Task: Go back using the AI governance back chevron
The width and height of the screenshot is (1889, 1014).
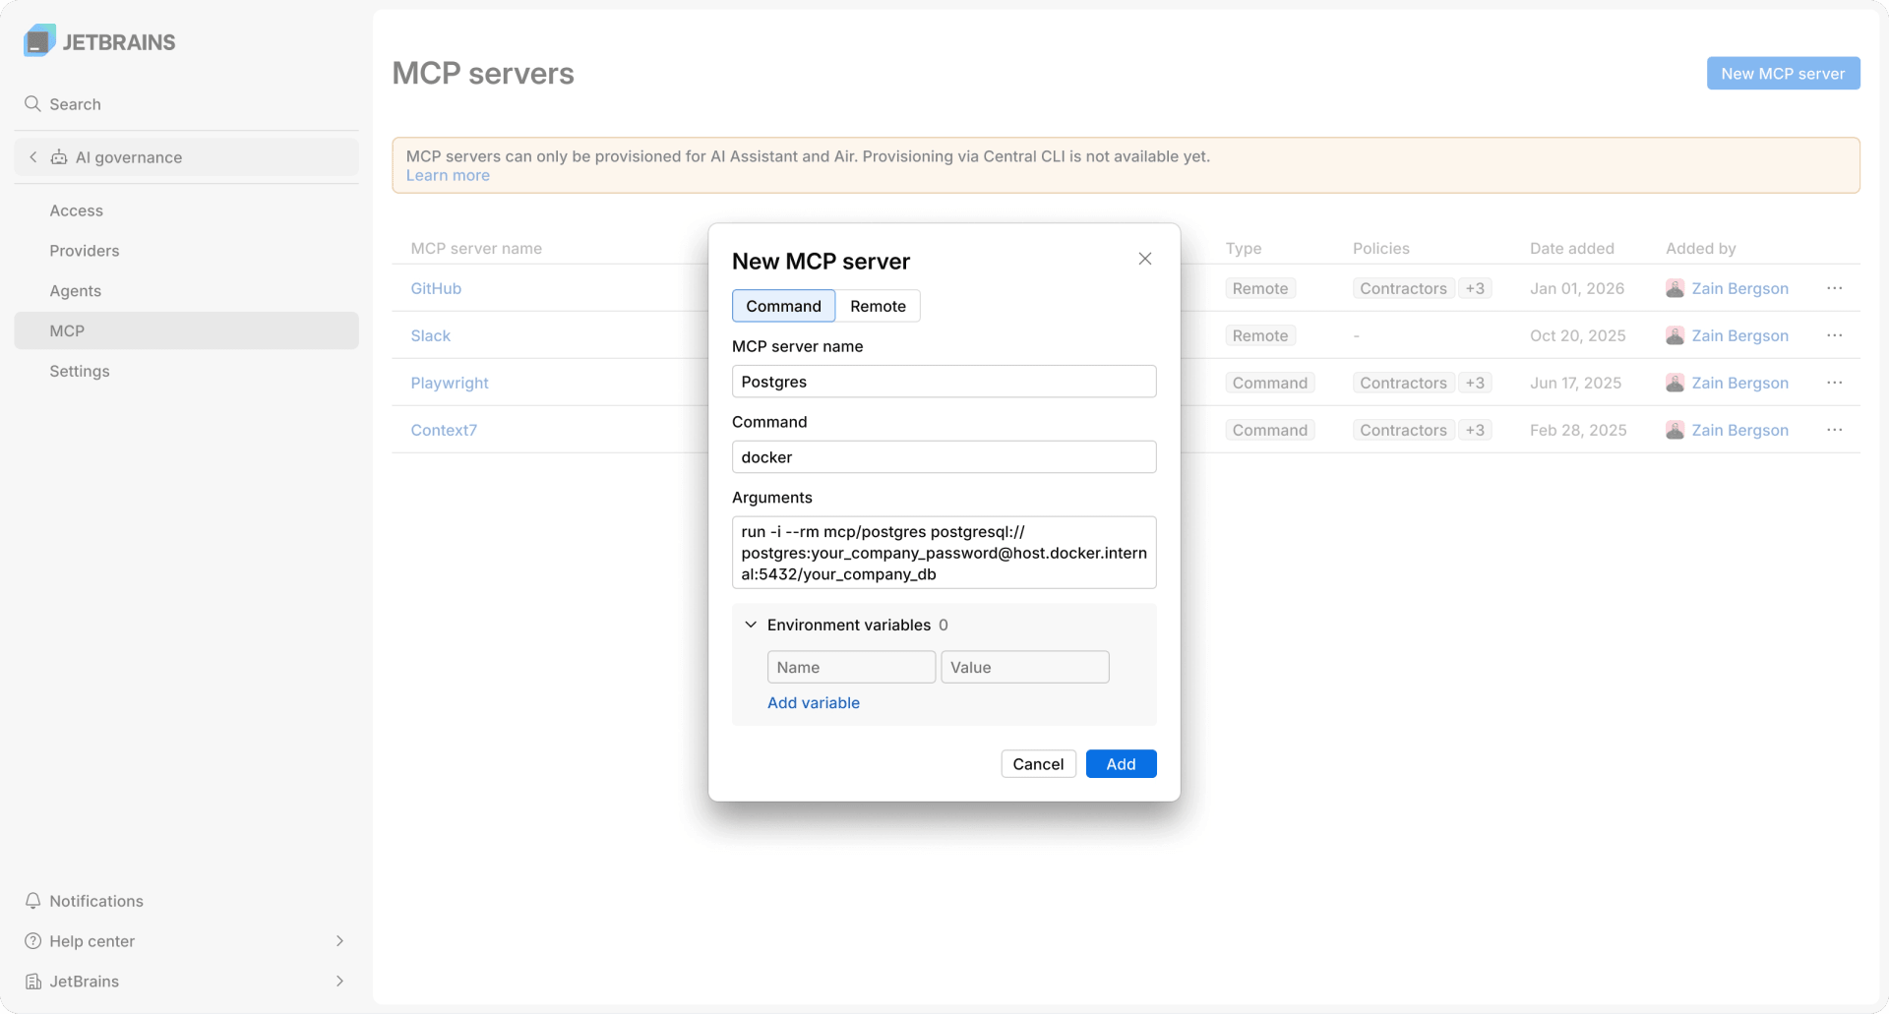Action: click(x=33, y=157)
